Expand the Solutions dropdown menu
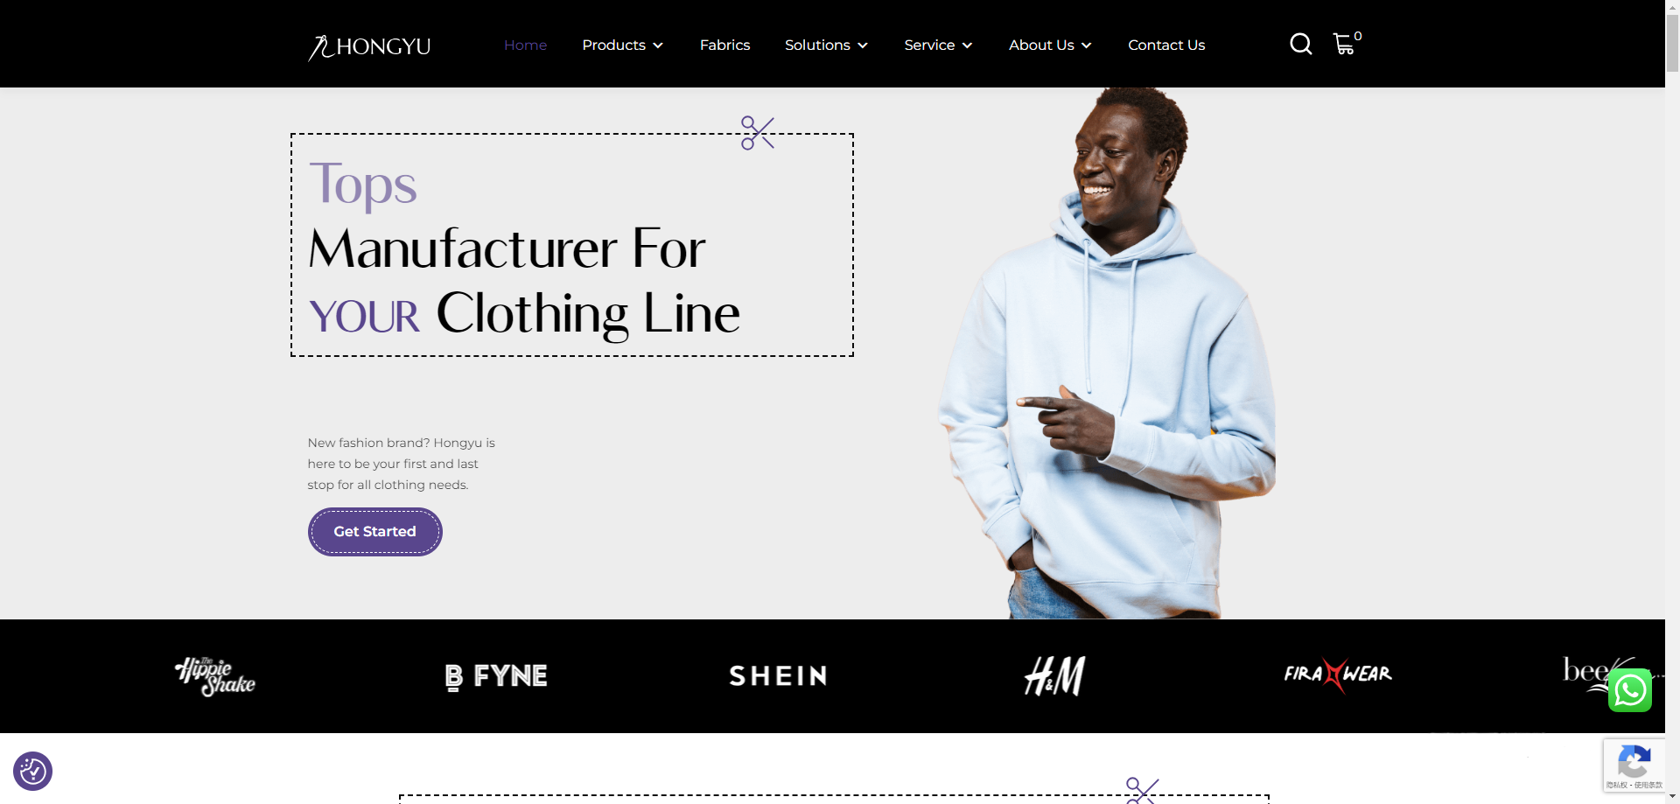The width and height of the screenshot is (1680, 804). tap(826, 45)
